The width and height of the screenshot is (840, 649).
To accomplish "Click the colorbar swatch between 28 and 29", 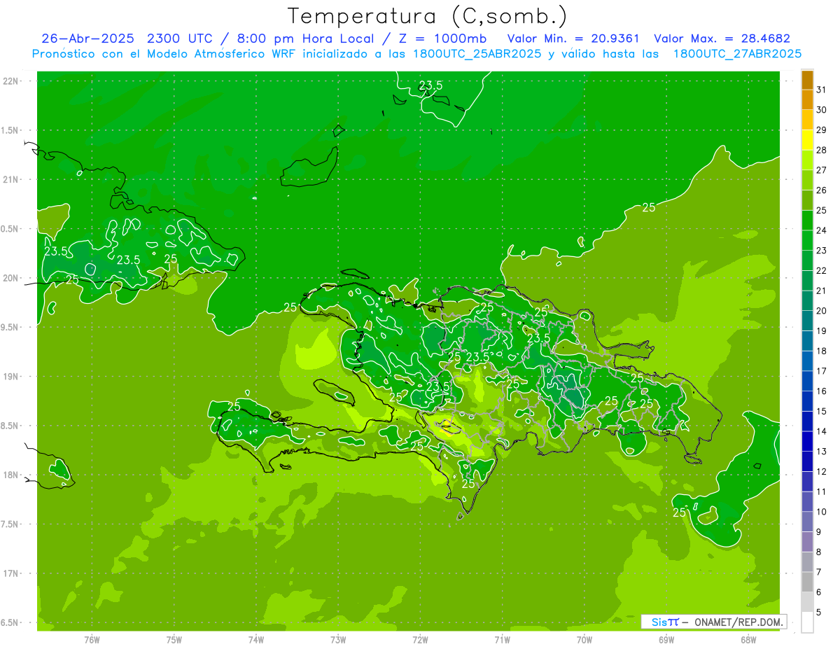I will pyautogui.click(x=807, y=140).
